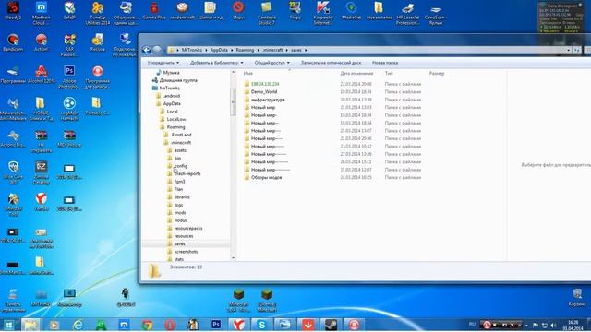This screenshot has height=332, width=591.
Task: Open the Bloody2 desktop shortcut
Action: (13, 10)
